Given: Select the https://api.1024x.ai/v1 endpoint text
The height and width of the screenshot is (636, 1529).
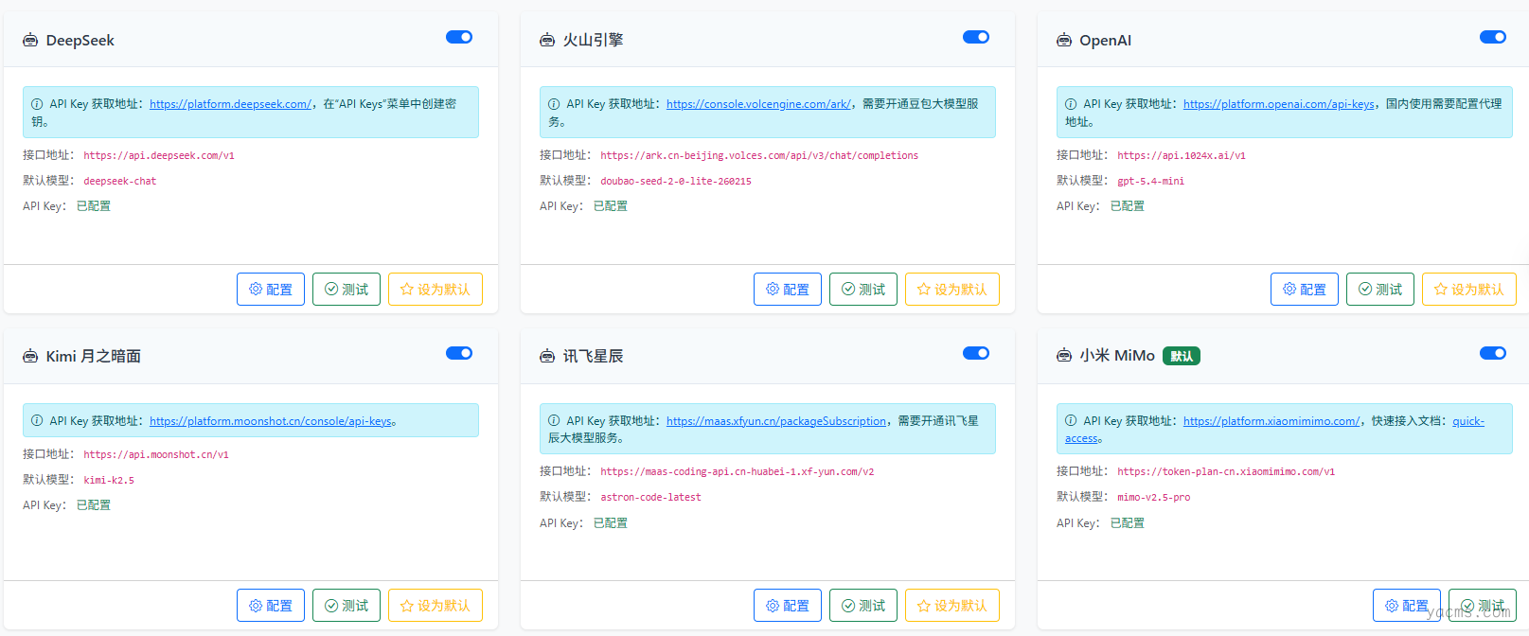Looking at the screenshot, I should [x=1182, y=155].
